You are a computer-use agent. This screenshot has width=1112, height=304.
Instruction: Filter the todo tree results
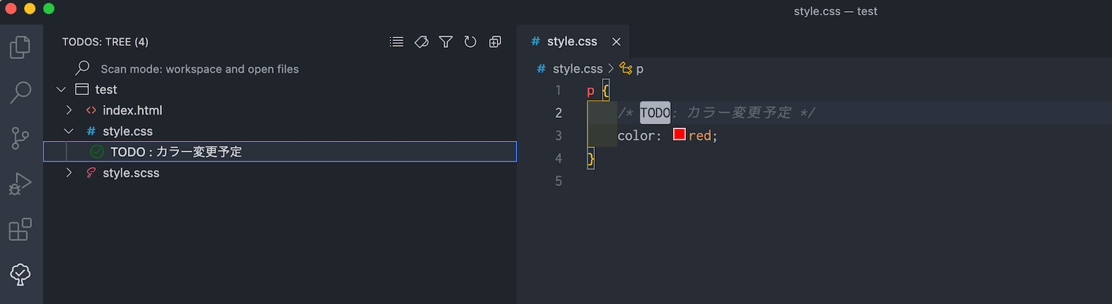coord(446,42)
